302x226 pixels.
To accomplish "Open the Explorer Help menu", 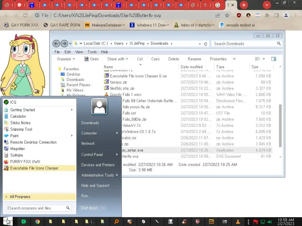I will coord(105,52).
